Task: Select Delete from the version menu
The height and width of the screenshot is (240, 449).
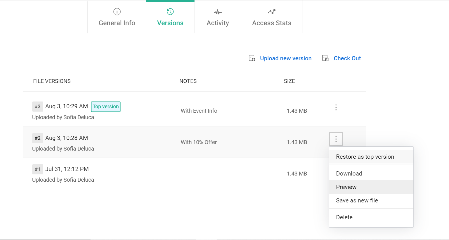Action: (344, 217)
